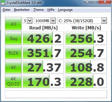
Task: Start the 4K QD32 test
Action: (13, 81)
